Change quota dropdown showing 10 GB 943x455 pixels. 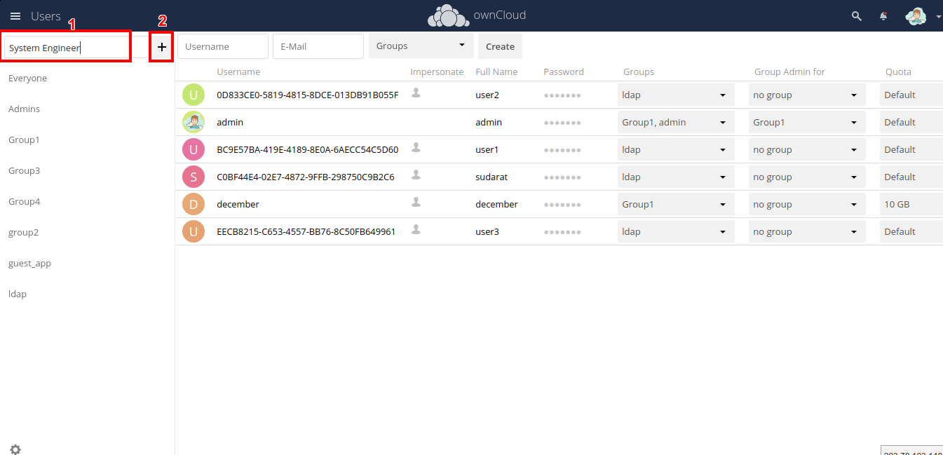tap(910, 205)
